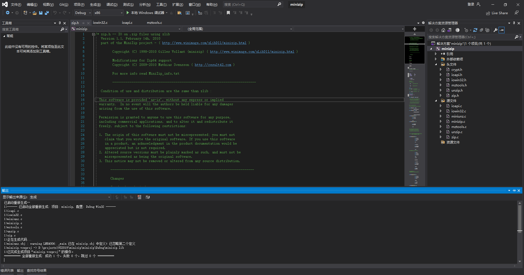Click the Solution Explorer search field
The image size is (524, 275).
pyautogui.click(x=471, y=37)
